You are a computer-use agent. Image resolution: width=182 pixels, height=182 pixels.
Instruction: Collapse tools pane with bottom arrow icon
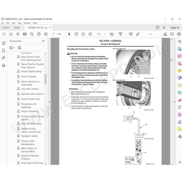[180, 162]
